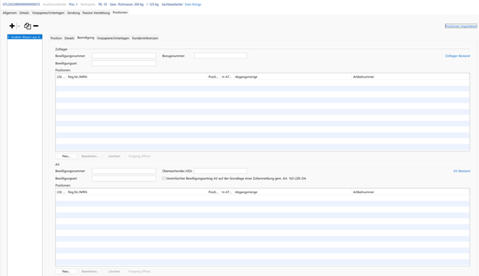Focus AV Bewilligungsart input field
This screenshot has height=276, width=479.
click(124, 179)
